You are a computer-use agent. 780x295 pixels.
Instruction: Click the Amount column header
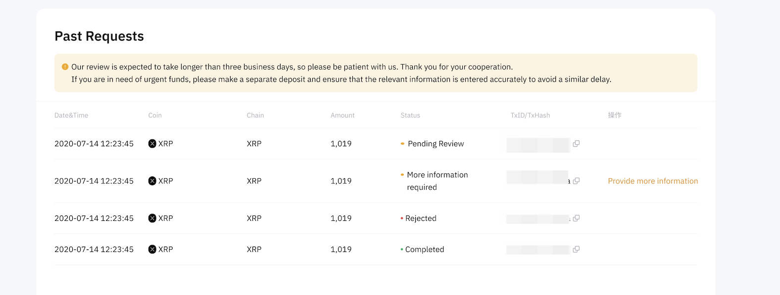pyautogui.click(x=342, y=115)
